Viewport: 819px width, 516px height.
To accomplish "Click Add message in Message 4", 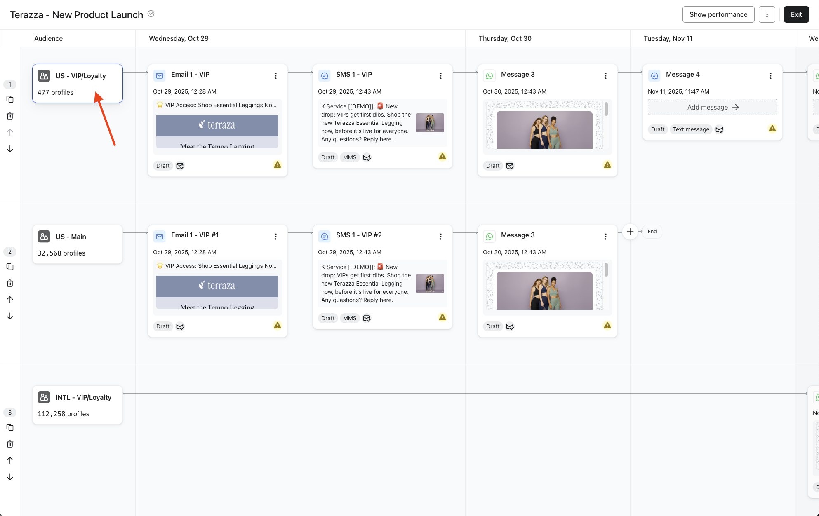I will [x=713, y=107].
